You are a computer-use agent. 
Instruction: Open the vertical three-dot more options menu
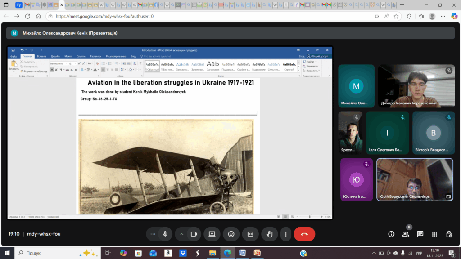[x=286, y=234]
